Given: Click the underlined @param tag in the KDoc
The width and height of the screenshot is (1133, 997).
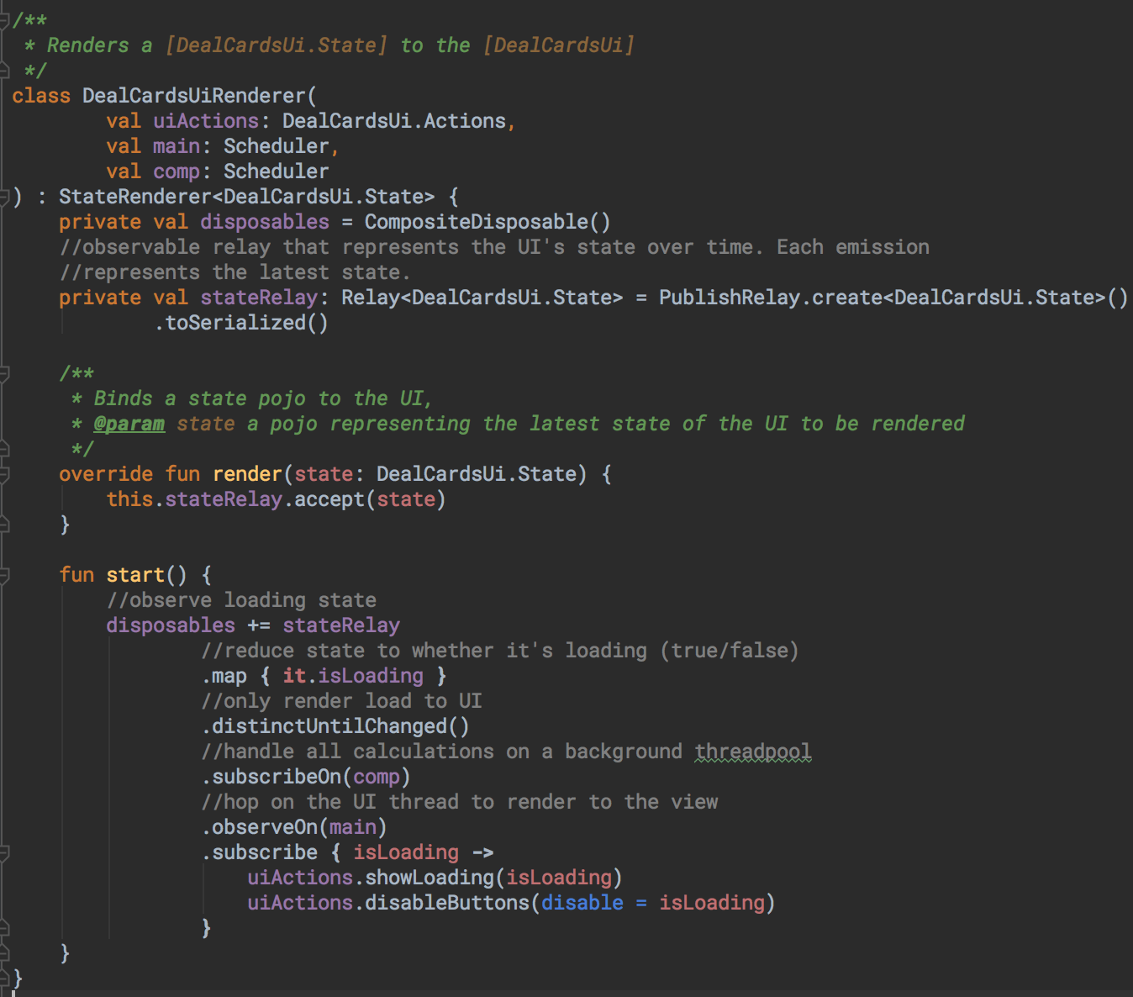Looking at the screenshot, I should coord(129,423).
